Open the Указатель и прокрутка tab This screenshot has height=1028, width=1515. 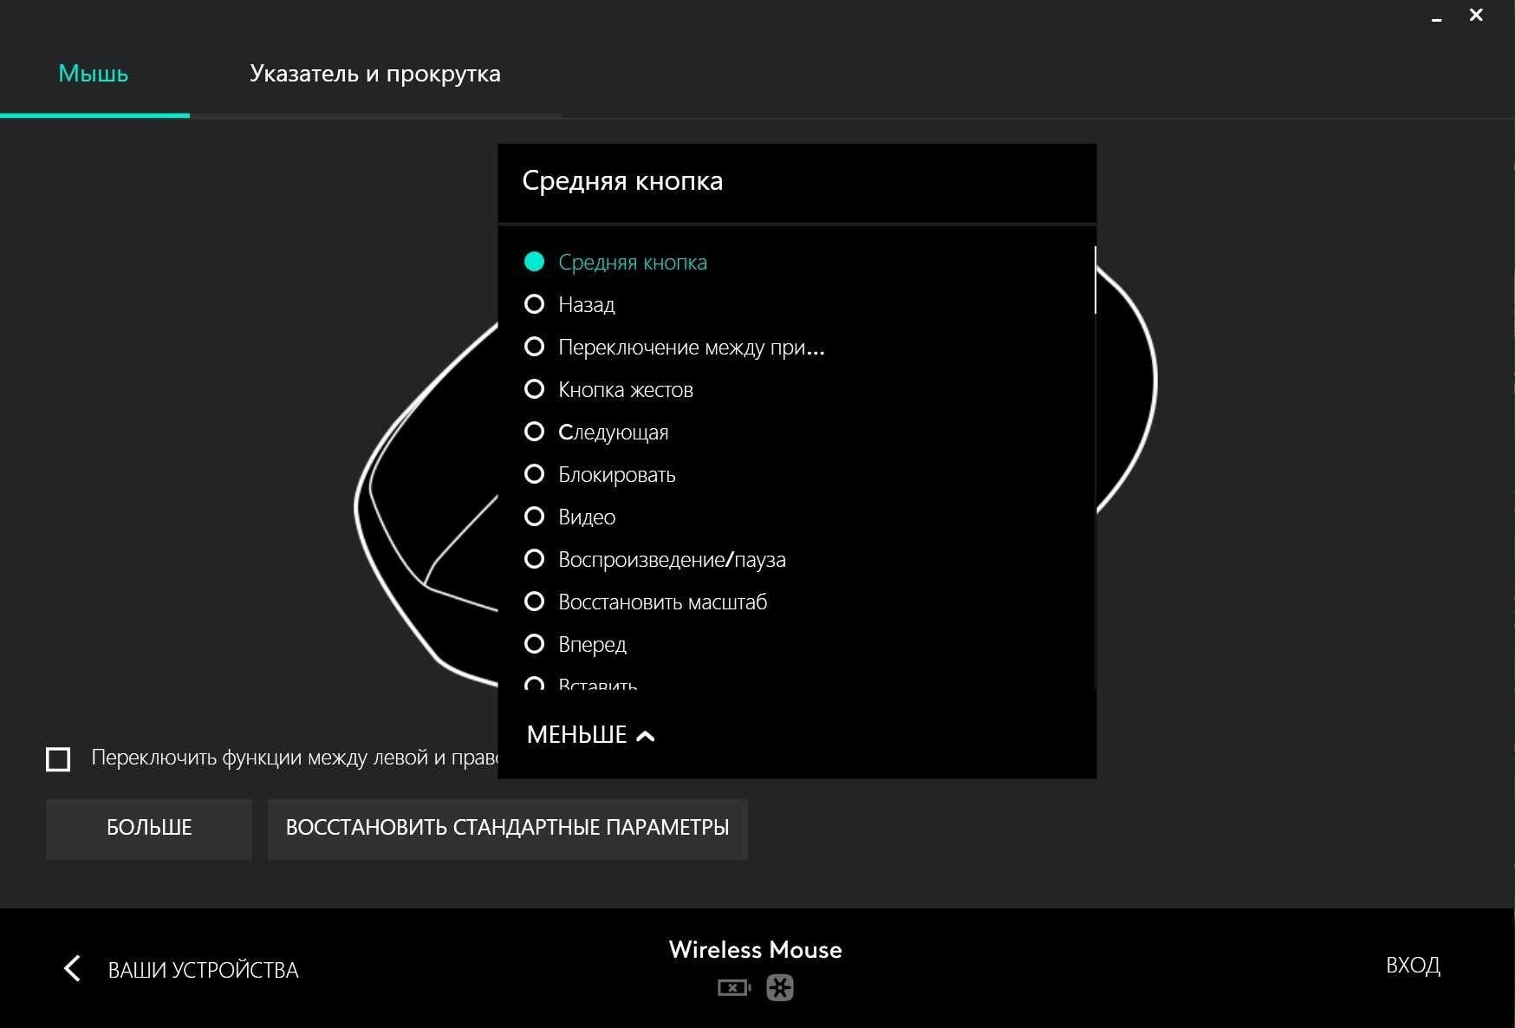[x=374, y=74]
